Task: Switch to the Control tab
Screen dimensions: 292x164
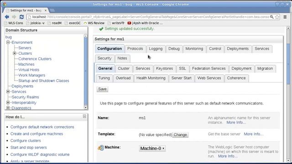Action: point(215,49)
